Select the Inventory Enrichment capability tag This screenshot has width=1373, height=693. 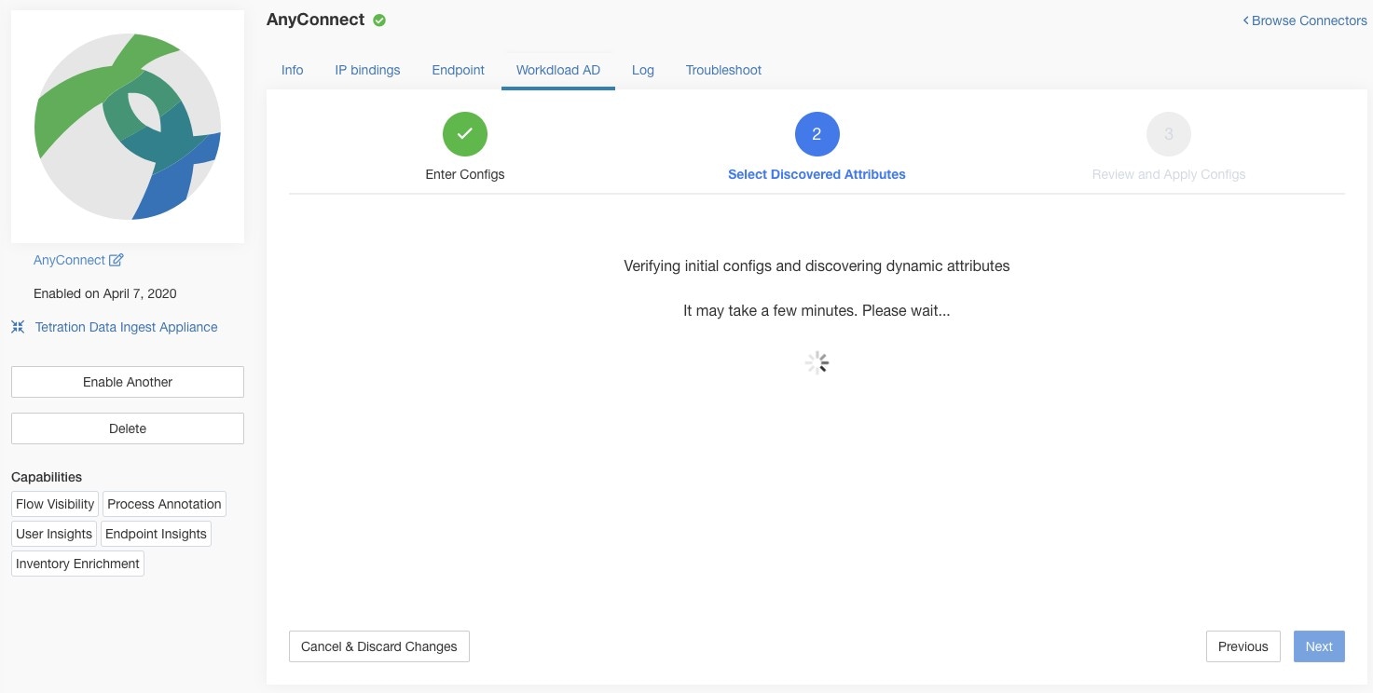(77, 564)
